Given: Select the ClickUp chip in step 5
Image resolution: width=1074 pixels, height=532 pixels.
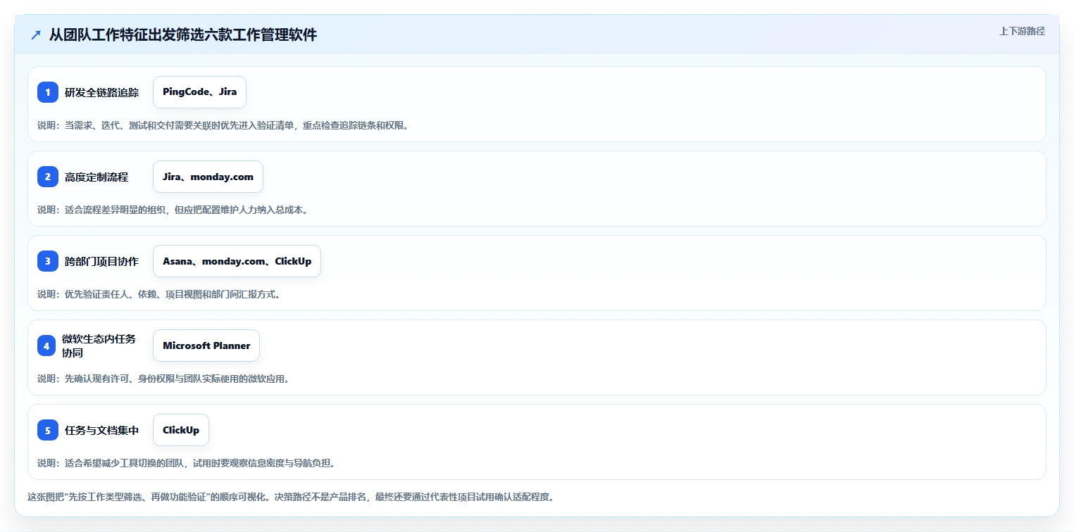Looking at the screenshot, I should (181, 430).
